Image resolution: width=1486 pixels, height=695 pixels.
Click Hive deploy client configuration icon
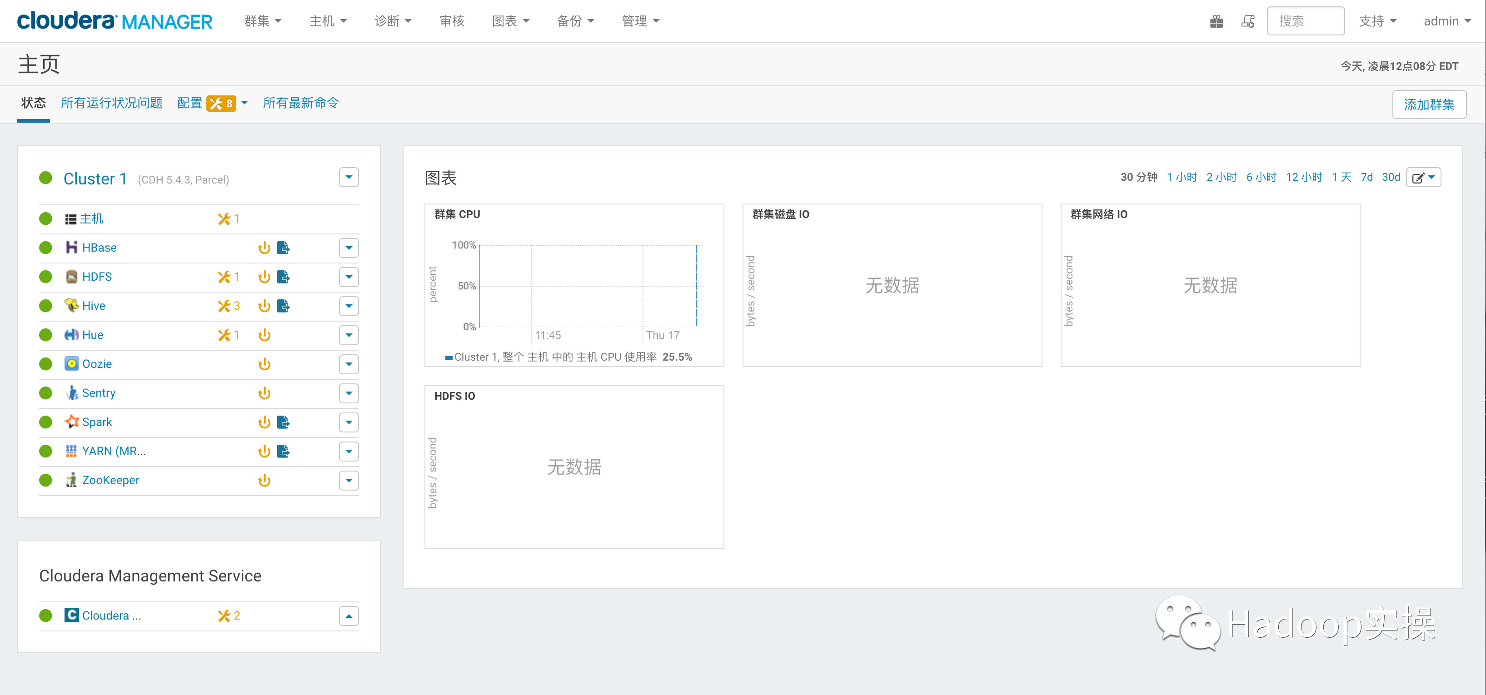point(283,306)
